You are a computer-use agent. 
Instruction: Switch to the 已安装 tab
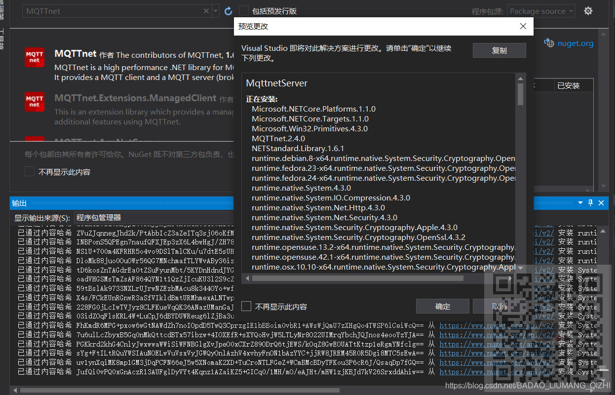click(x=574, y=85)
